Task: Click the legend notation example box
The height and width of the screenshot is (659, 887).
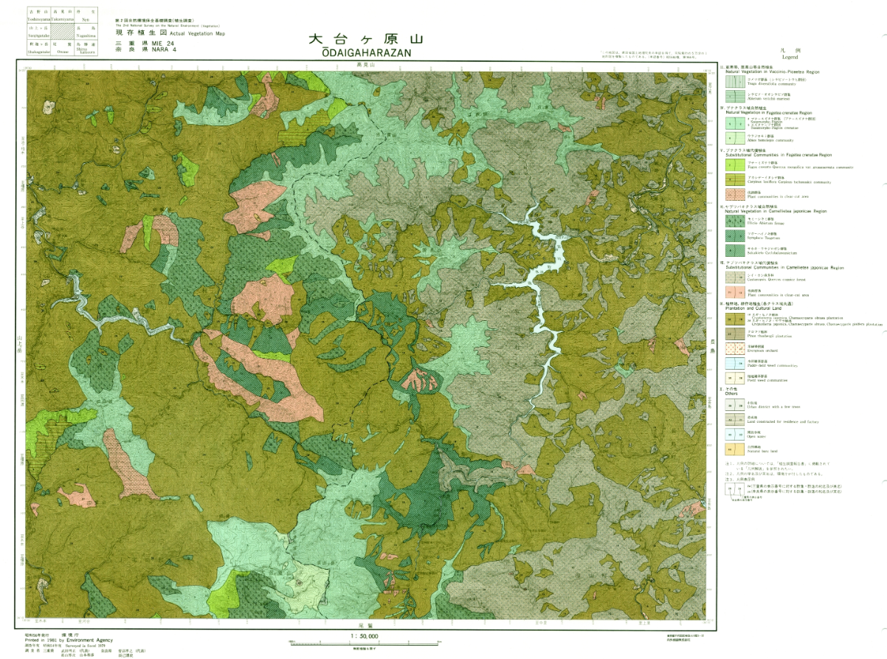Action: (734, 489)
